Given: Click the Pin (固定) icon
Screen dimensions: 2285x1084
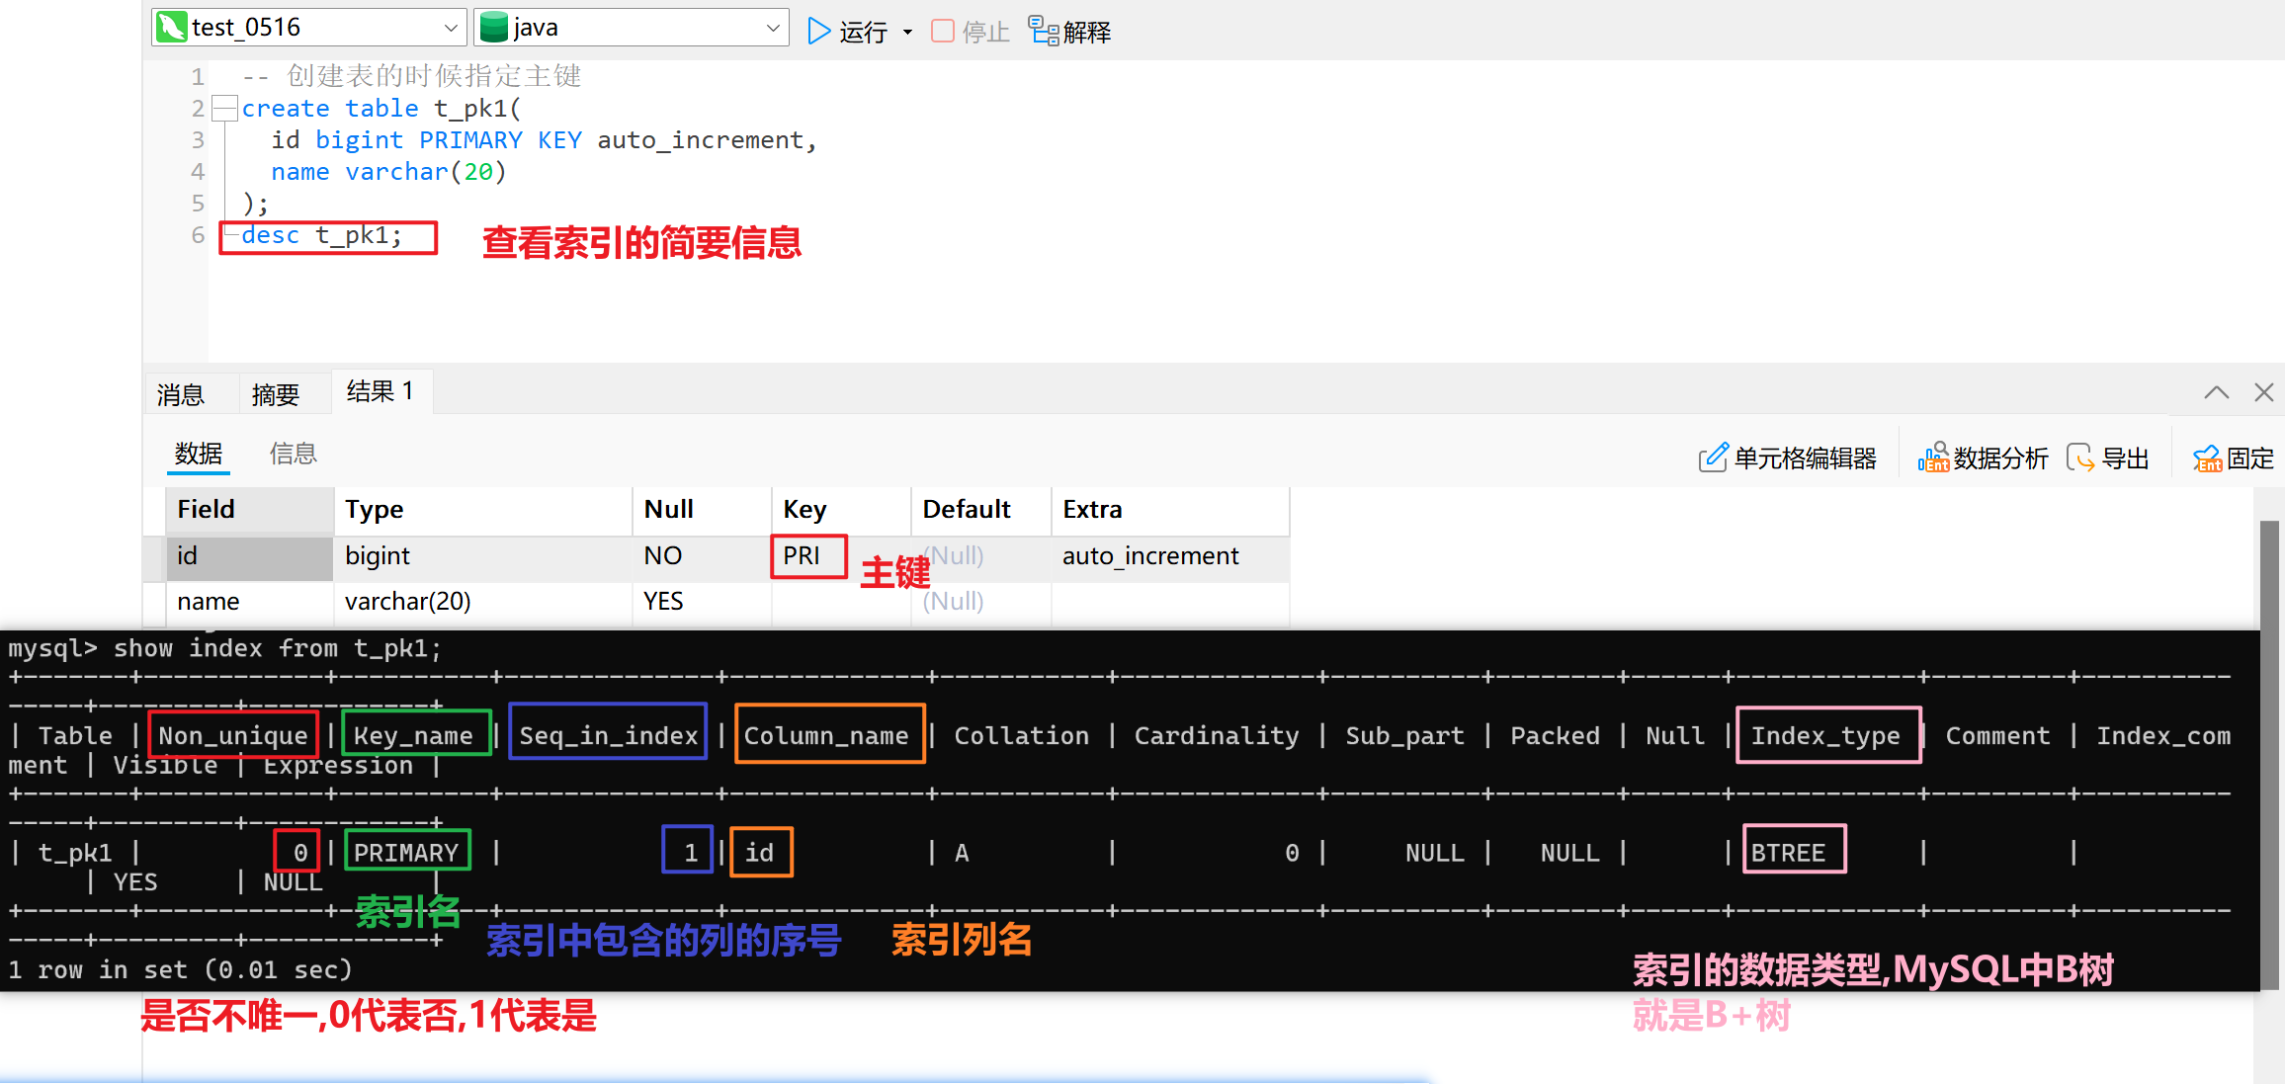Looking at the screenshot, I should [x=2207, y=458].
